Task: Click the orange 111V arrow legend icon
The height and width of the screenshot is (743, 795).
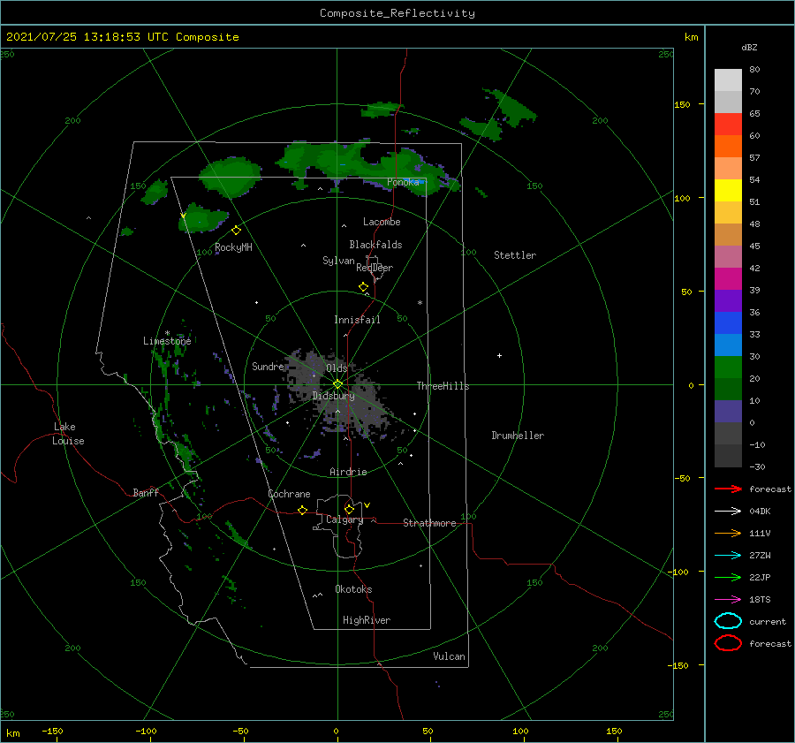Action: (728, 533)
